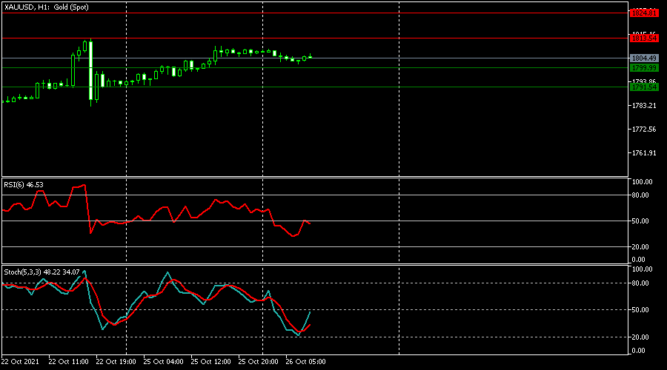
Task: Click the 20.00 level on RSI scale
Action: tap(640, 247)
